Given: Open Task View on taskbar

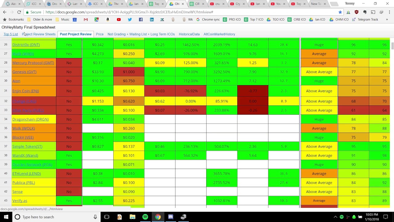Looking at the screenshot, I should click(107, 217).
